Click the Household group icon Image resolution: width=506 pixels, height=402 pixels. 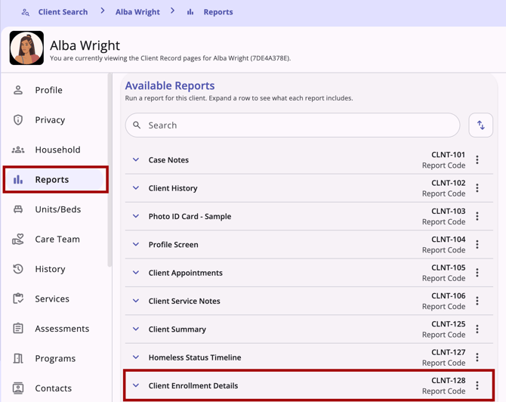(x=18, y=150)
